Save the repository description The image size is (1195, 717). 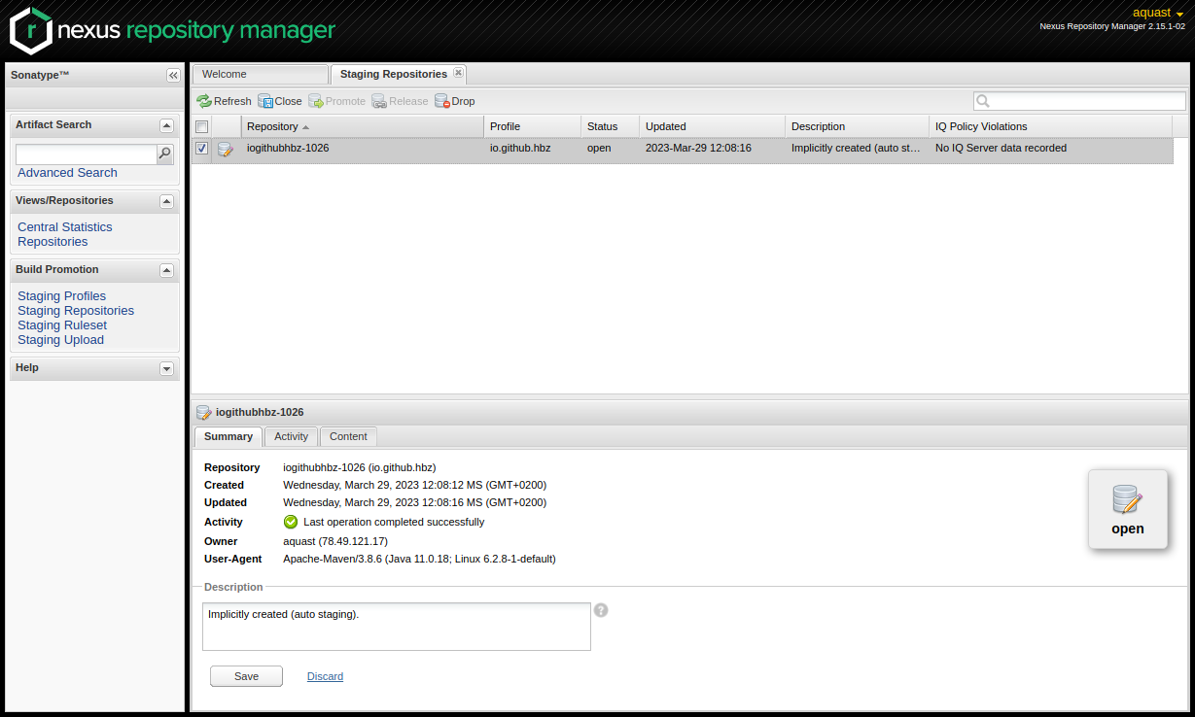[x=246, y=676]
